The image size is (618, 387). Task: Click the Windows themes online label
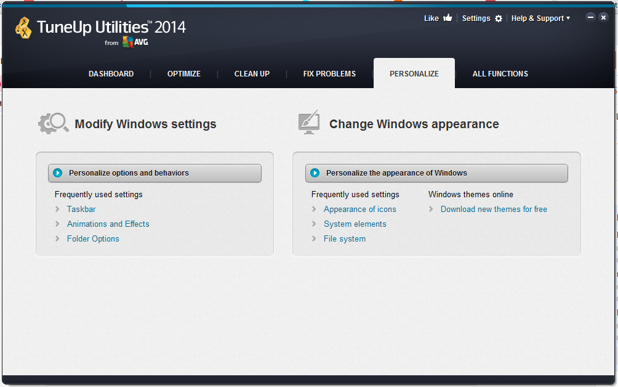(471, 195)
